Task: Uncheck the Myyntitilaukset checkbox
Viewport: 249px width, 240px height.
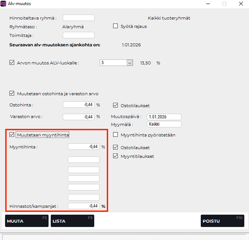Action: click(115, 156)
